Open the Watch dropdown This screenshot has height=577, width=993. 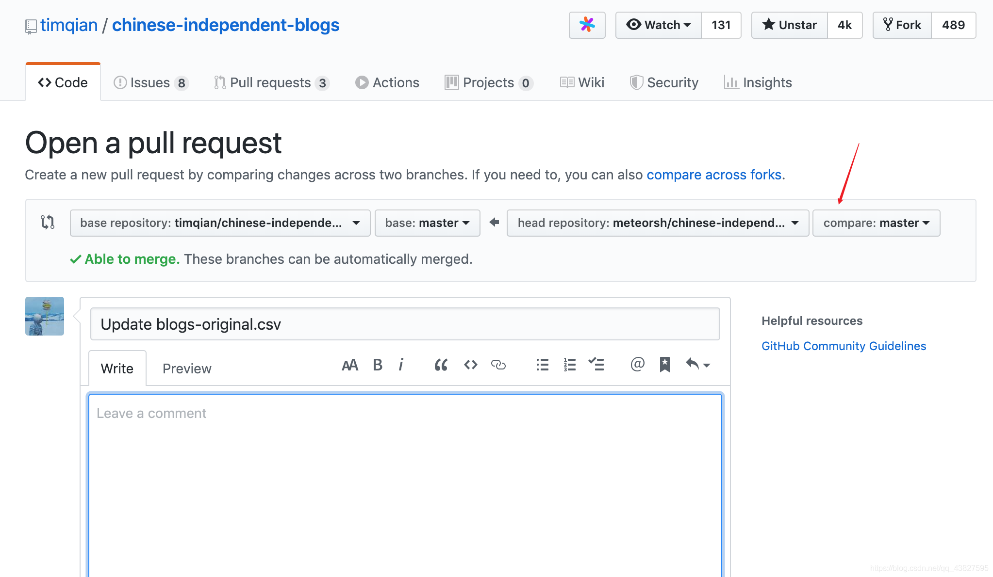pos(659,25)
